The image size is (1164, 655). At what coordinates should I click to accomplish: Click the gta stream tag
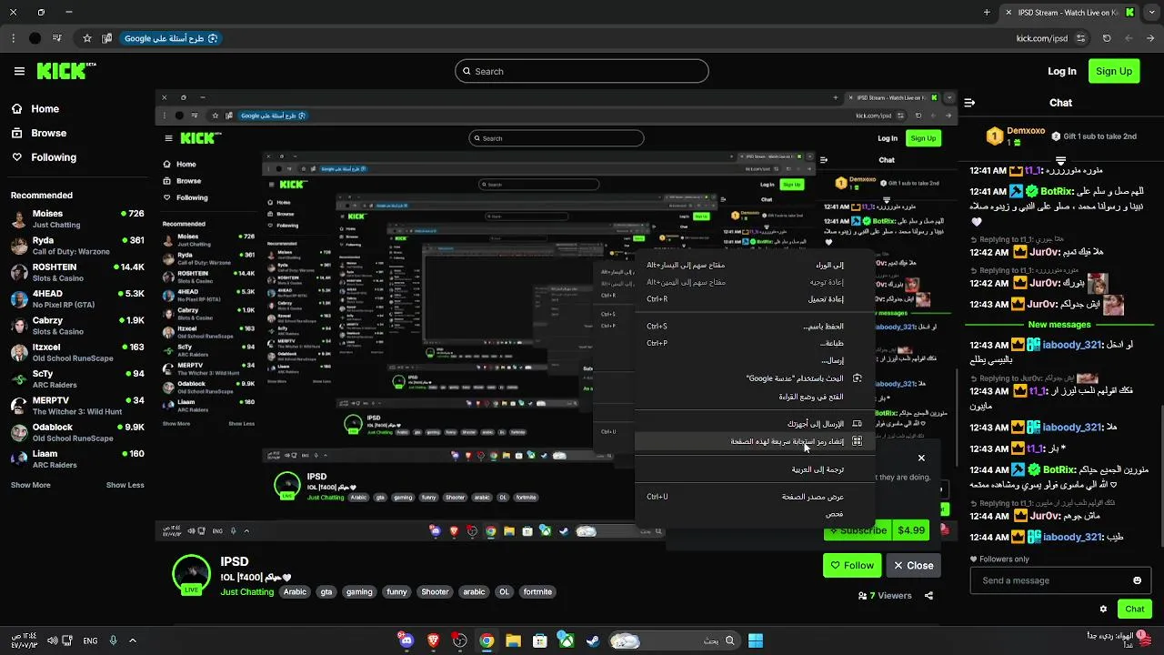[x=326, y=591]
